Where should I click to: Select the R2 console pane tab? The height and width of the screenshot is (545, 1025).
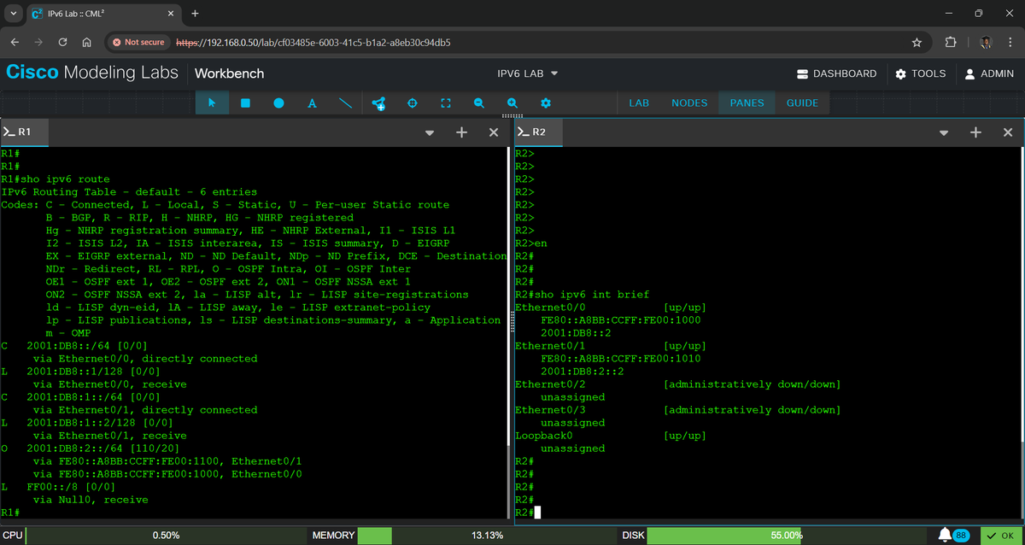538,132
